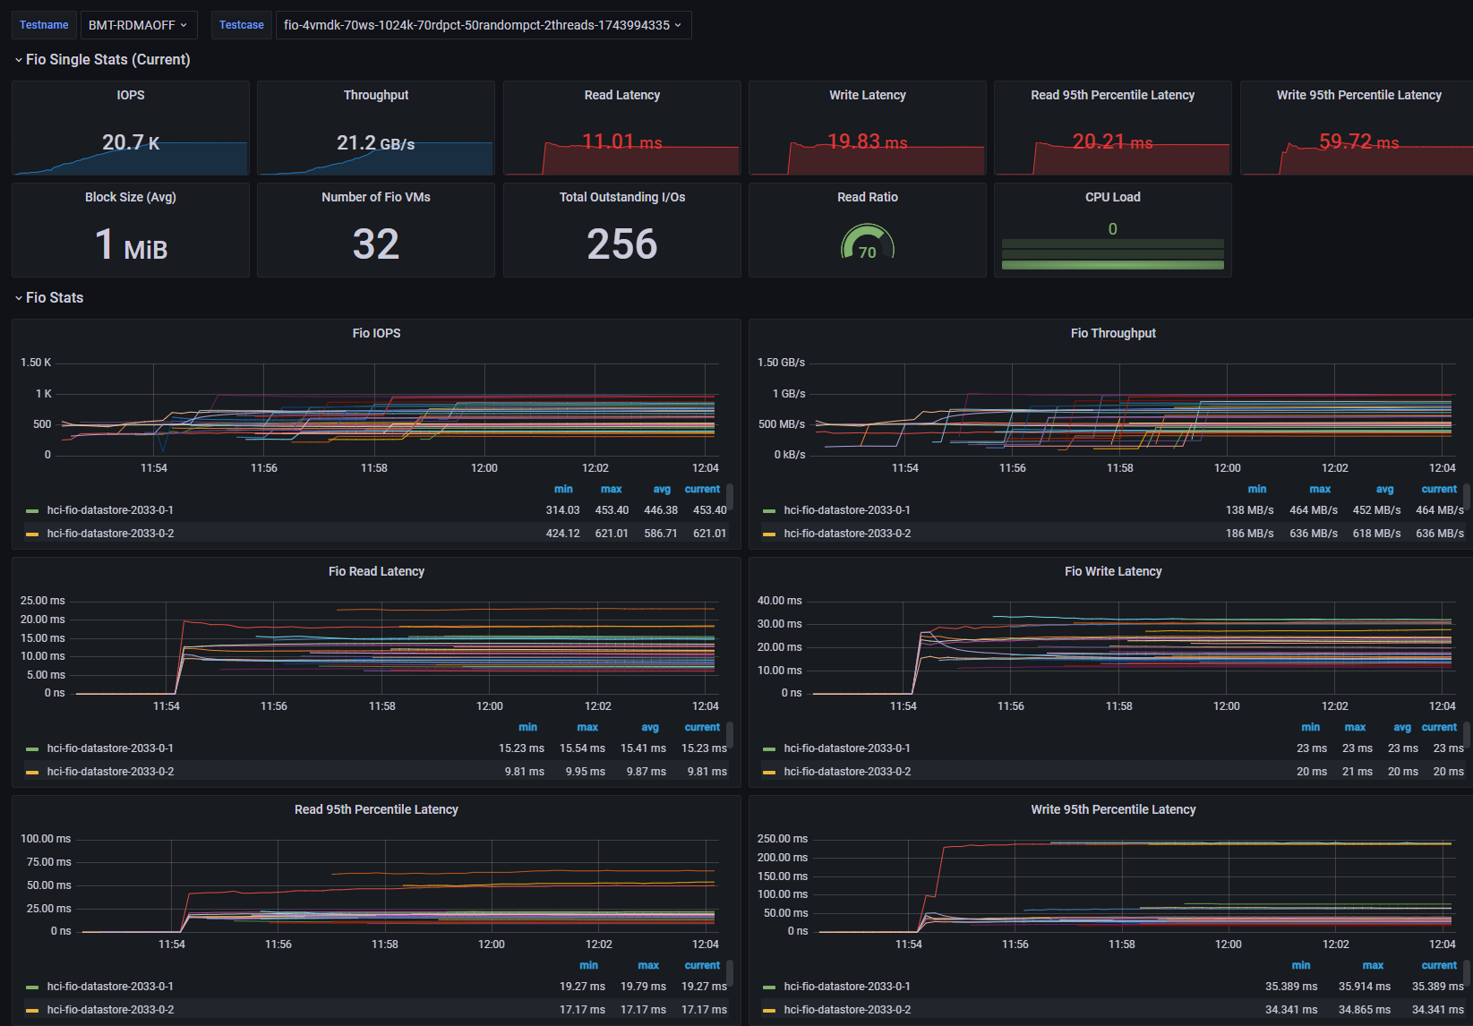Click the Throughput 21.2 GB/s stat panel
Image resolution: width=1473 pixels, height=1026 pixels.
(x=376, y=128)
